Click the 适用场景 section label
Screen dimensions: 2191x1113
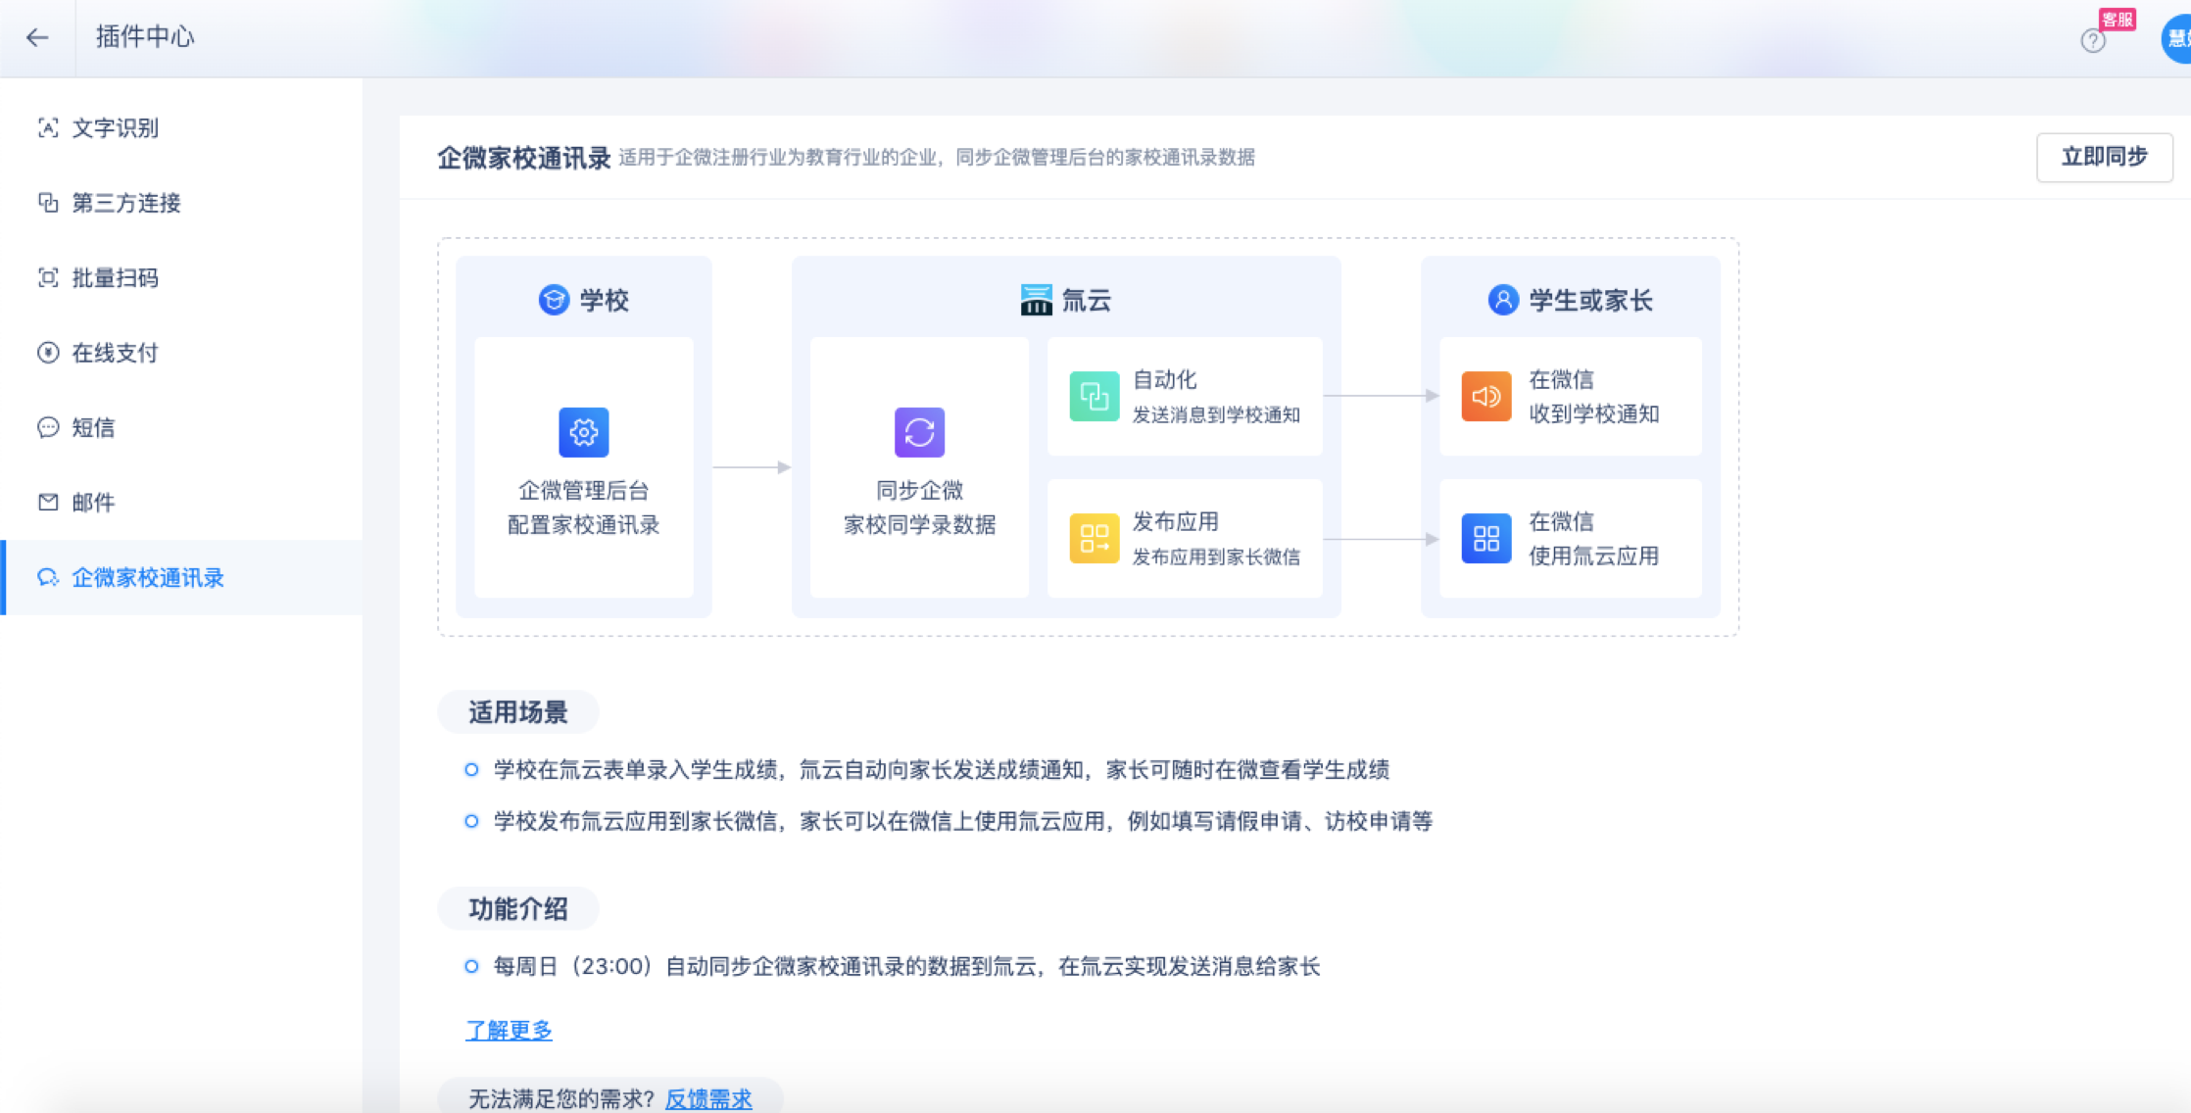pos(518,712)
